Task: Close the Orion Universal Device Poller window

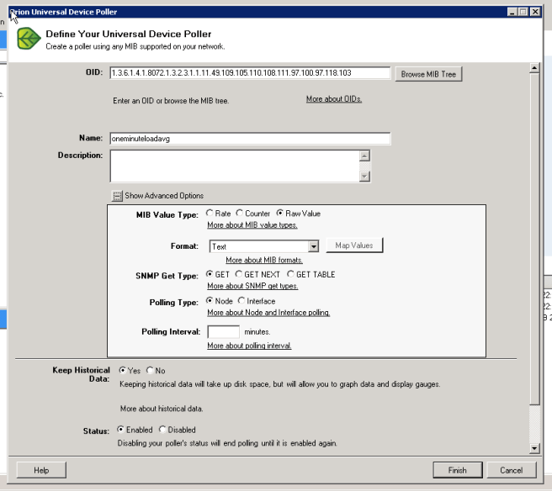Action: tap(535, 12)
